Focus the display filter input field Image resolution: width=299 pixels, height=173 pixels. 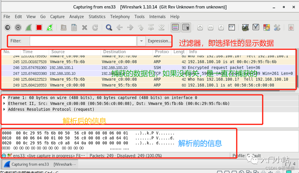coord(83,41)
